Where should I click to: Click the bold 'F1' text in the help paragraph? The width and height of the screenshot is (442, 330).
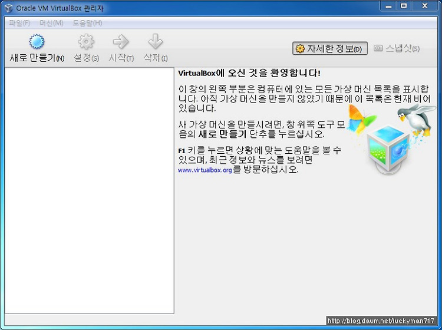(x=182, y=151)
